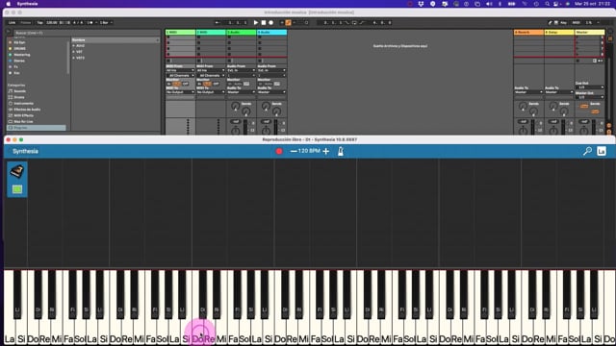Viewport: 616px width, 346px height.
Task: Open the MIDI Effects category
Action: point(23,115)
